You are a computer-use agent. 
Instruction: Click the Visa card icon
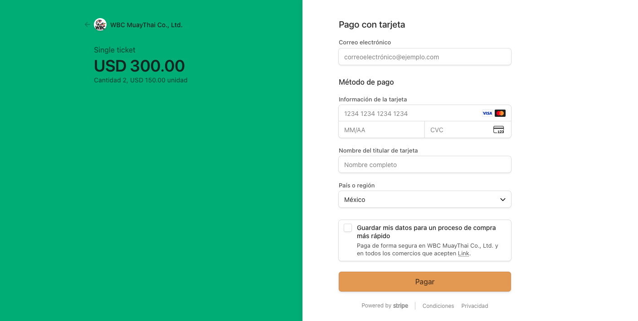click(x=487, y=113)
